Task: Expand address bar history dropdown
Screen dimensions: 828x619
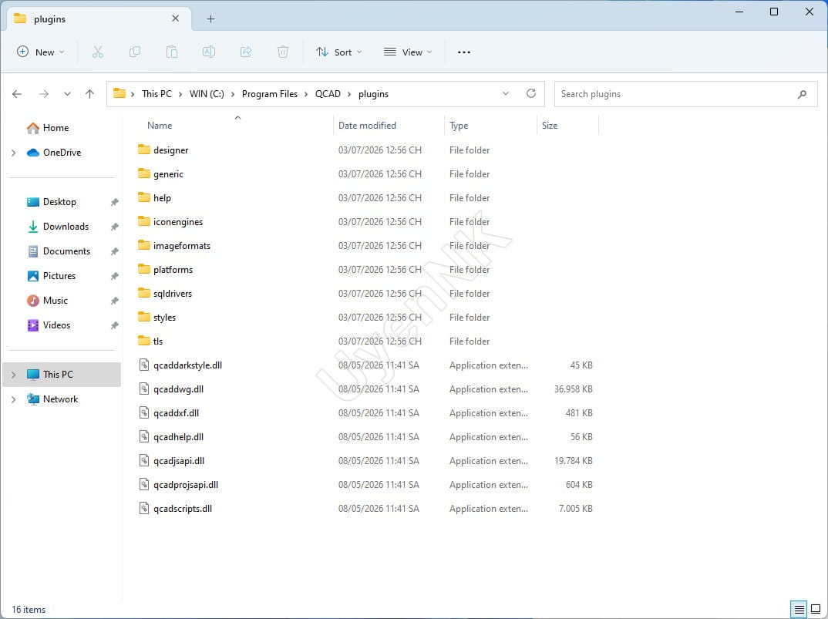Action: tap(505, 93)
